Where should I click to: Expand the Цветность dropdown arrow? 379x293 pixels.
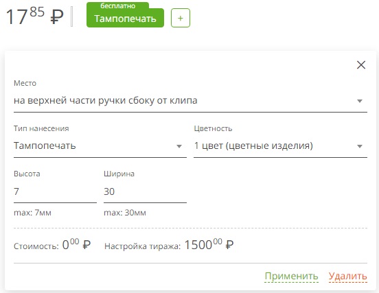[360, 146]
